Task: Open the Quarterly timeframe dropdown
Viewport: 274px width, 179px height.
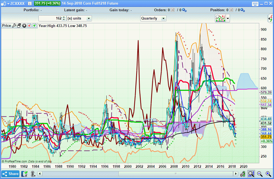Action: [x=153, y=18]
